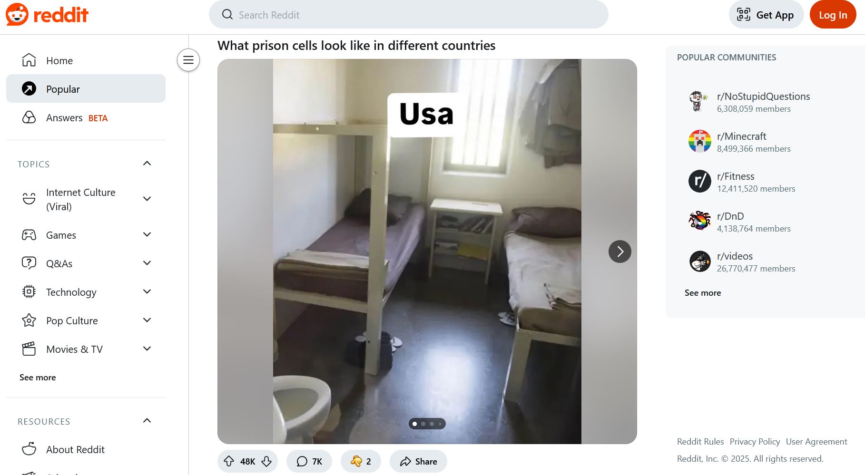Open the comments with 7K replies

[309, 461]
